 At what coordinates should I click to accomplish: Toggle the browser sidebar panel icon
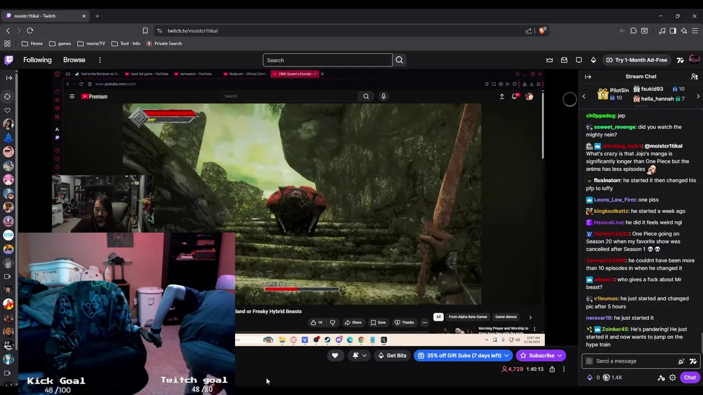click(673, 31)
